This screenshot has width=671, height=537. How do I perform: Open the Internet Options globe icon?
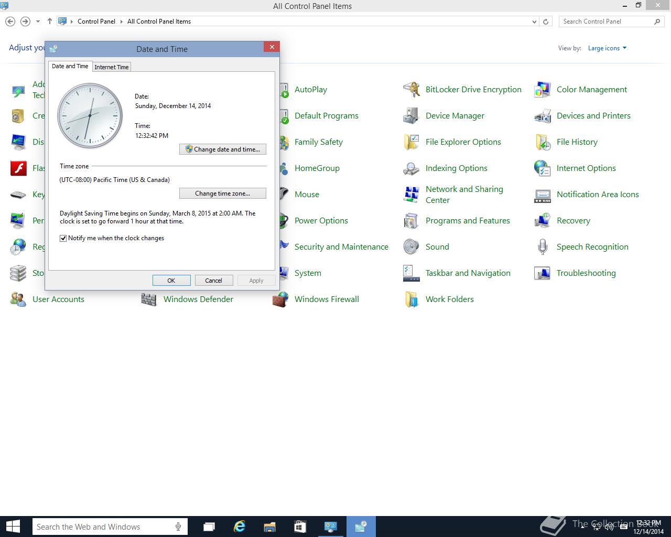coord(543,168)
